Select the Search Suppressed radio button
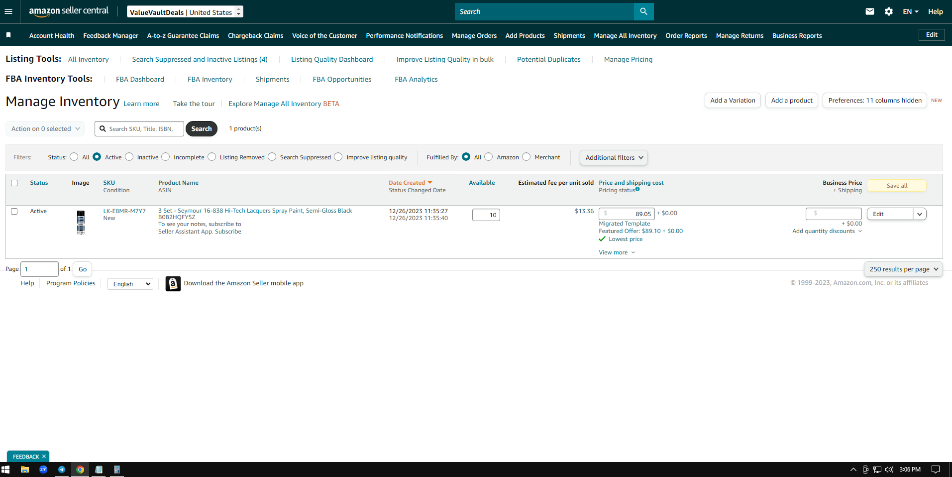This screenshot has width=952, height=477. (272, 157)
